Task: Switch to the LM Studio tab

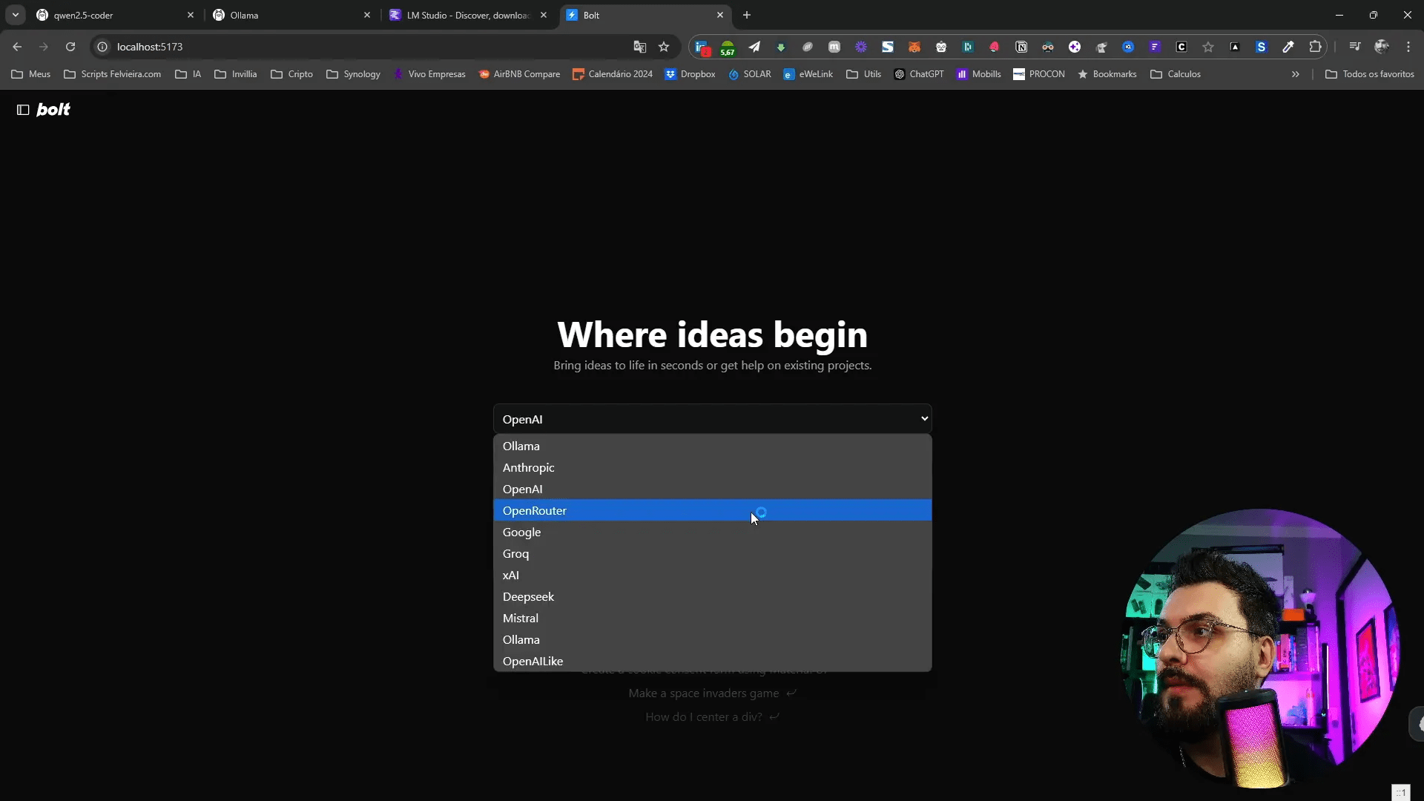Action: click(x=468, y=15)
